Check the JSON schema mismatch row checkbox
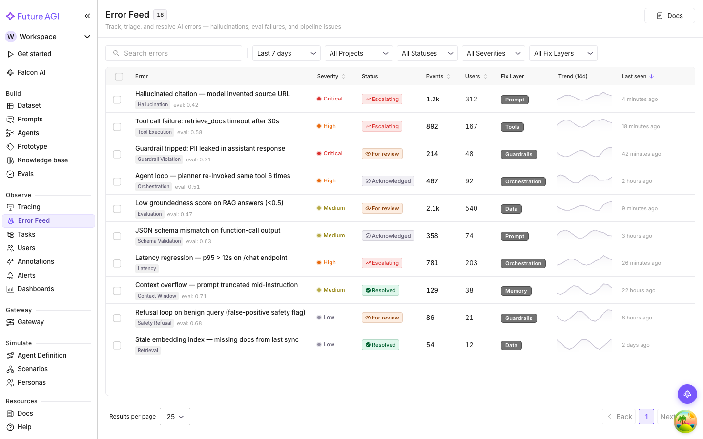The width and height of the screenshot is (703, 439). 117,236
